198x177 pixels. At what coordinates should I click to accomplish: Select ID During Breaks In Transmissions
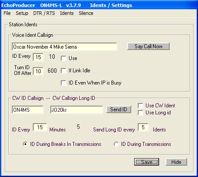click(25, 144)
